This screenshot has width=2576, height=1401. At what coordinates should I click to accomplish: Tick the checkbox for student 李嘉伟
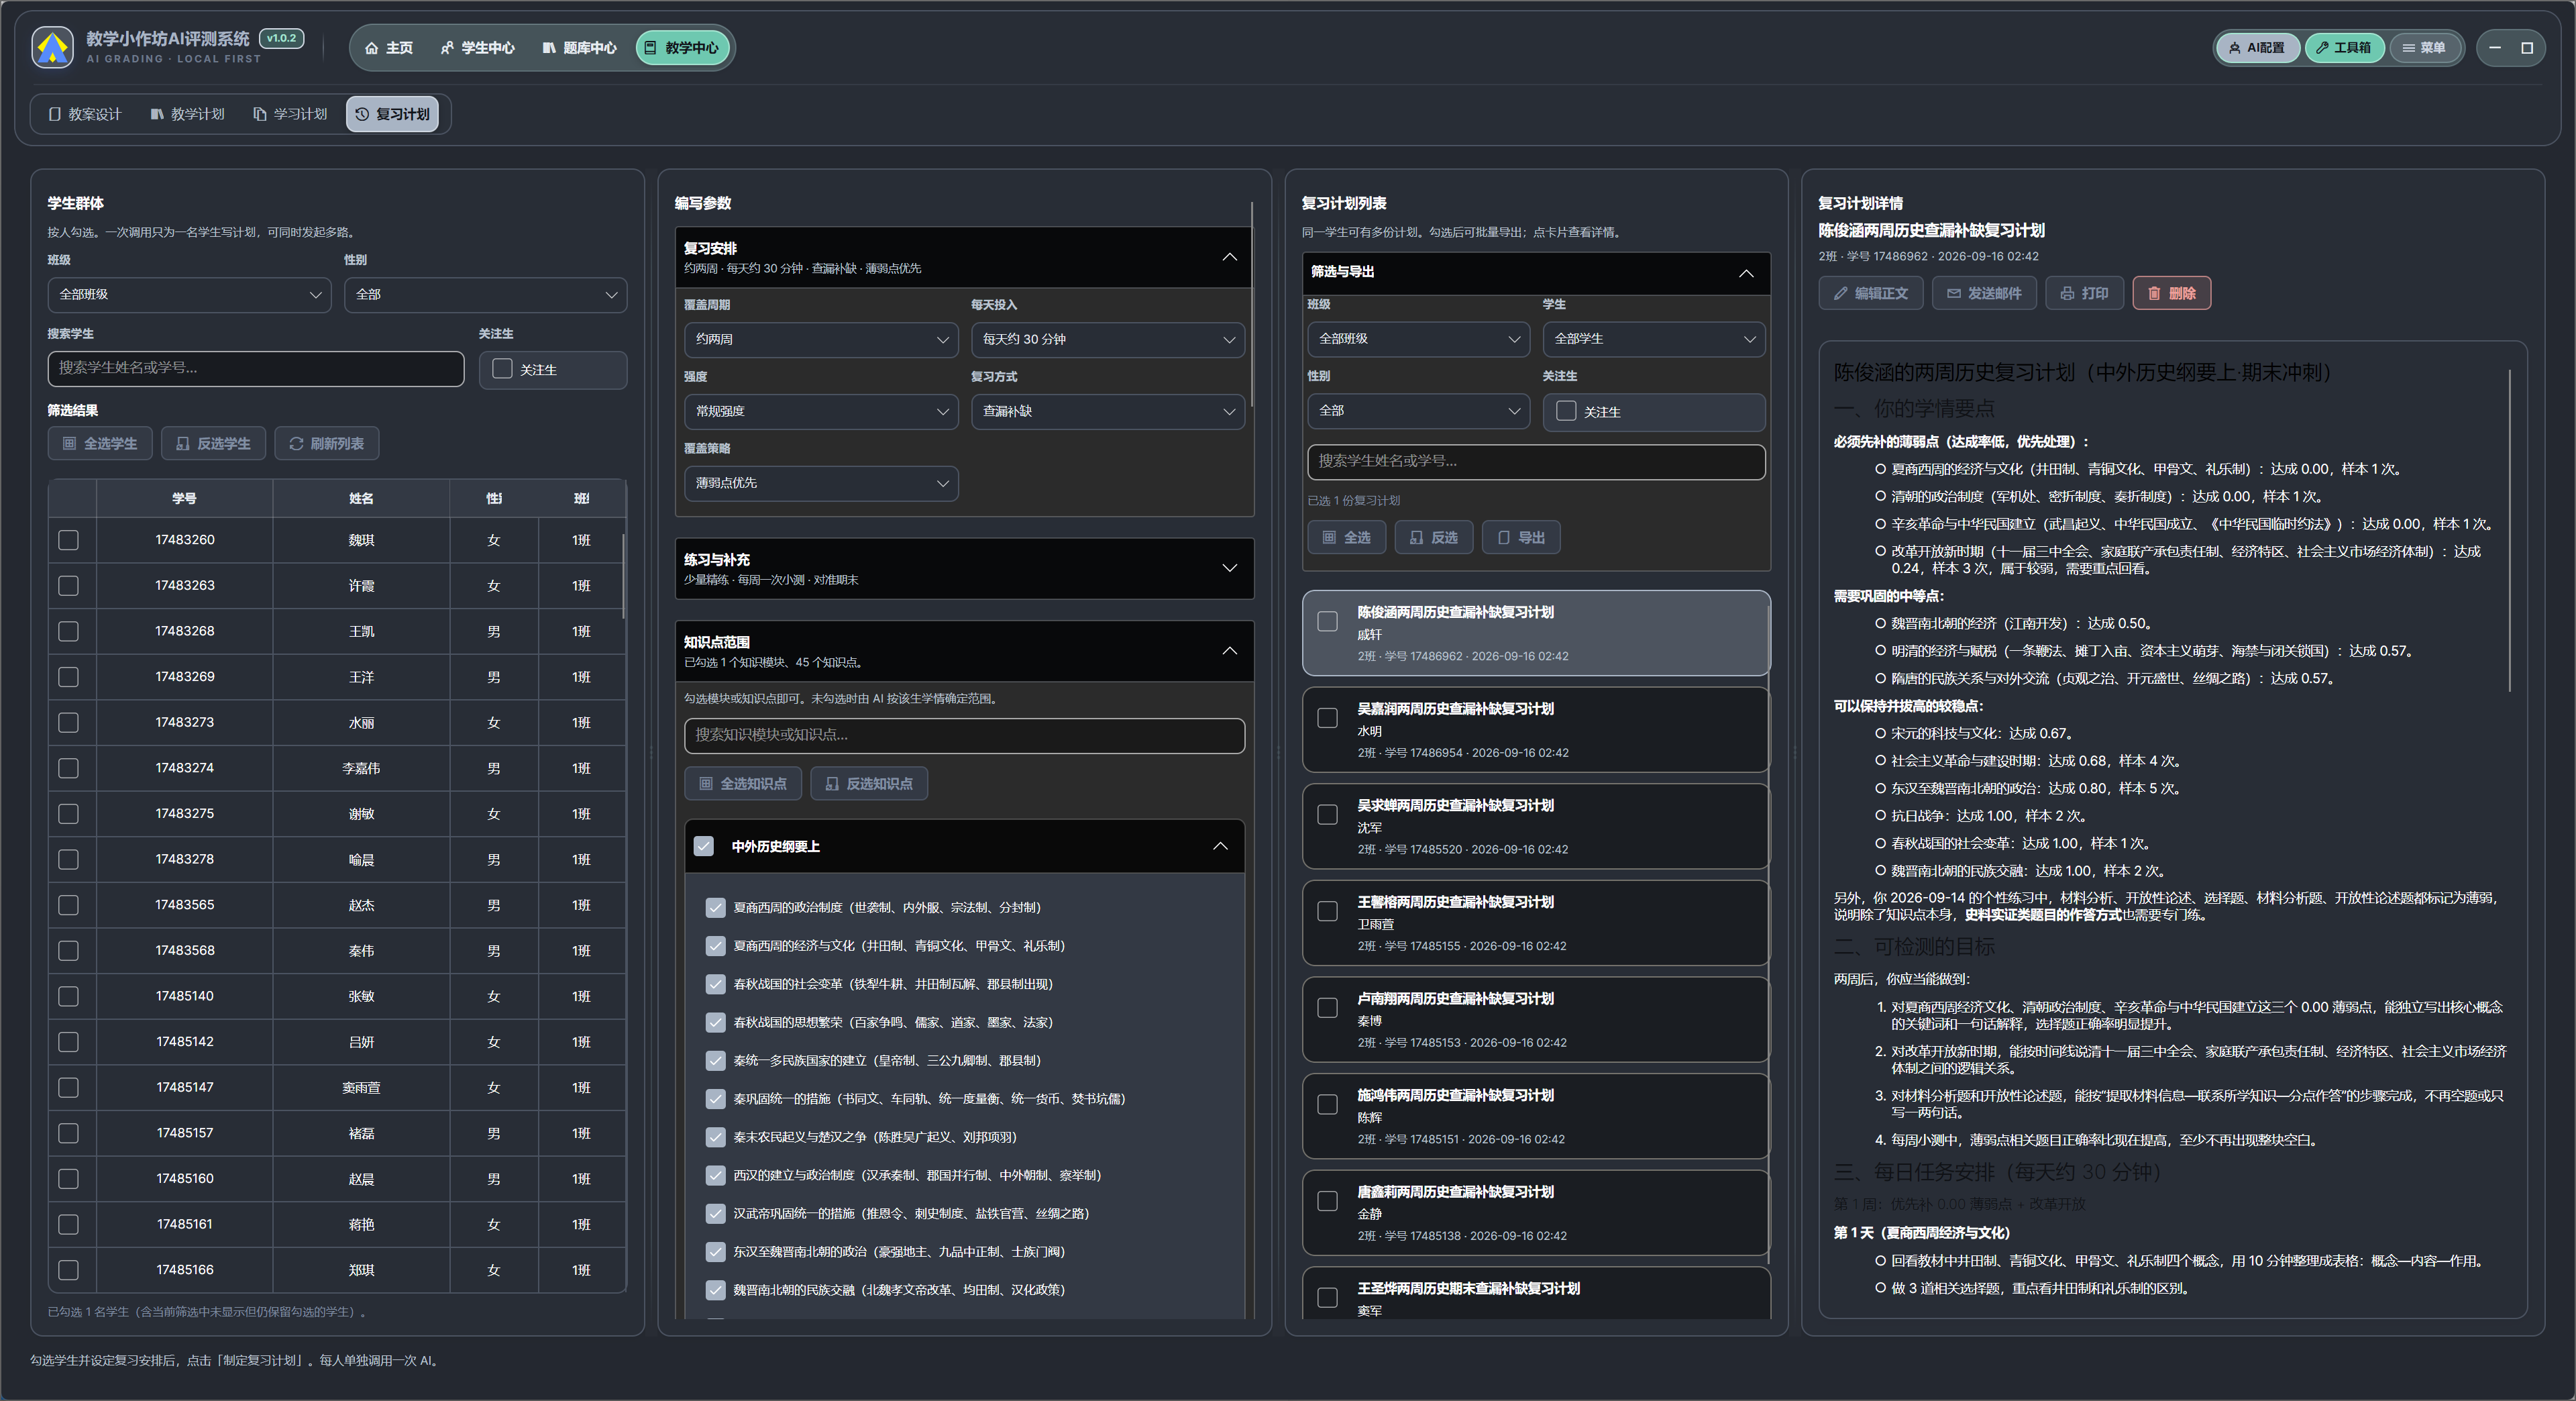[68, 768]
